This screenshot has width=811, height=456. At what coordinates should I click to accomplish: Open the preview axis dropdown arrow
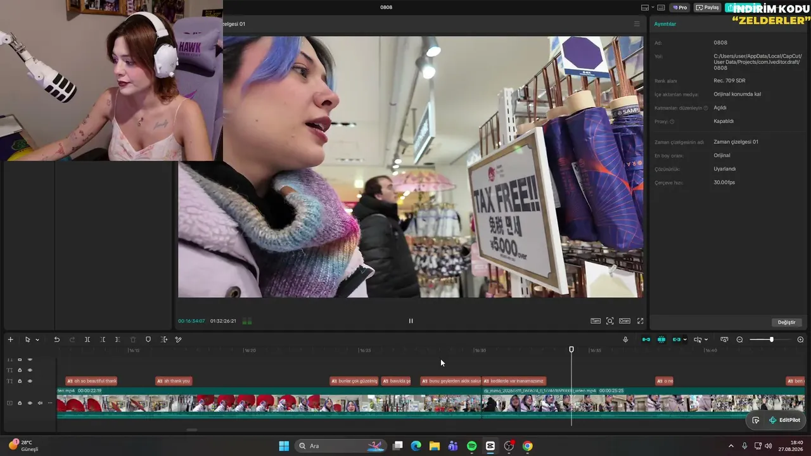point(706,340)
